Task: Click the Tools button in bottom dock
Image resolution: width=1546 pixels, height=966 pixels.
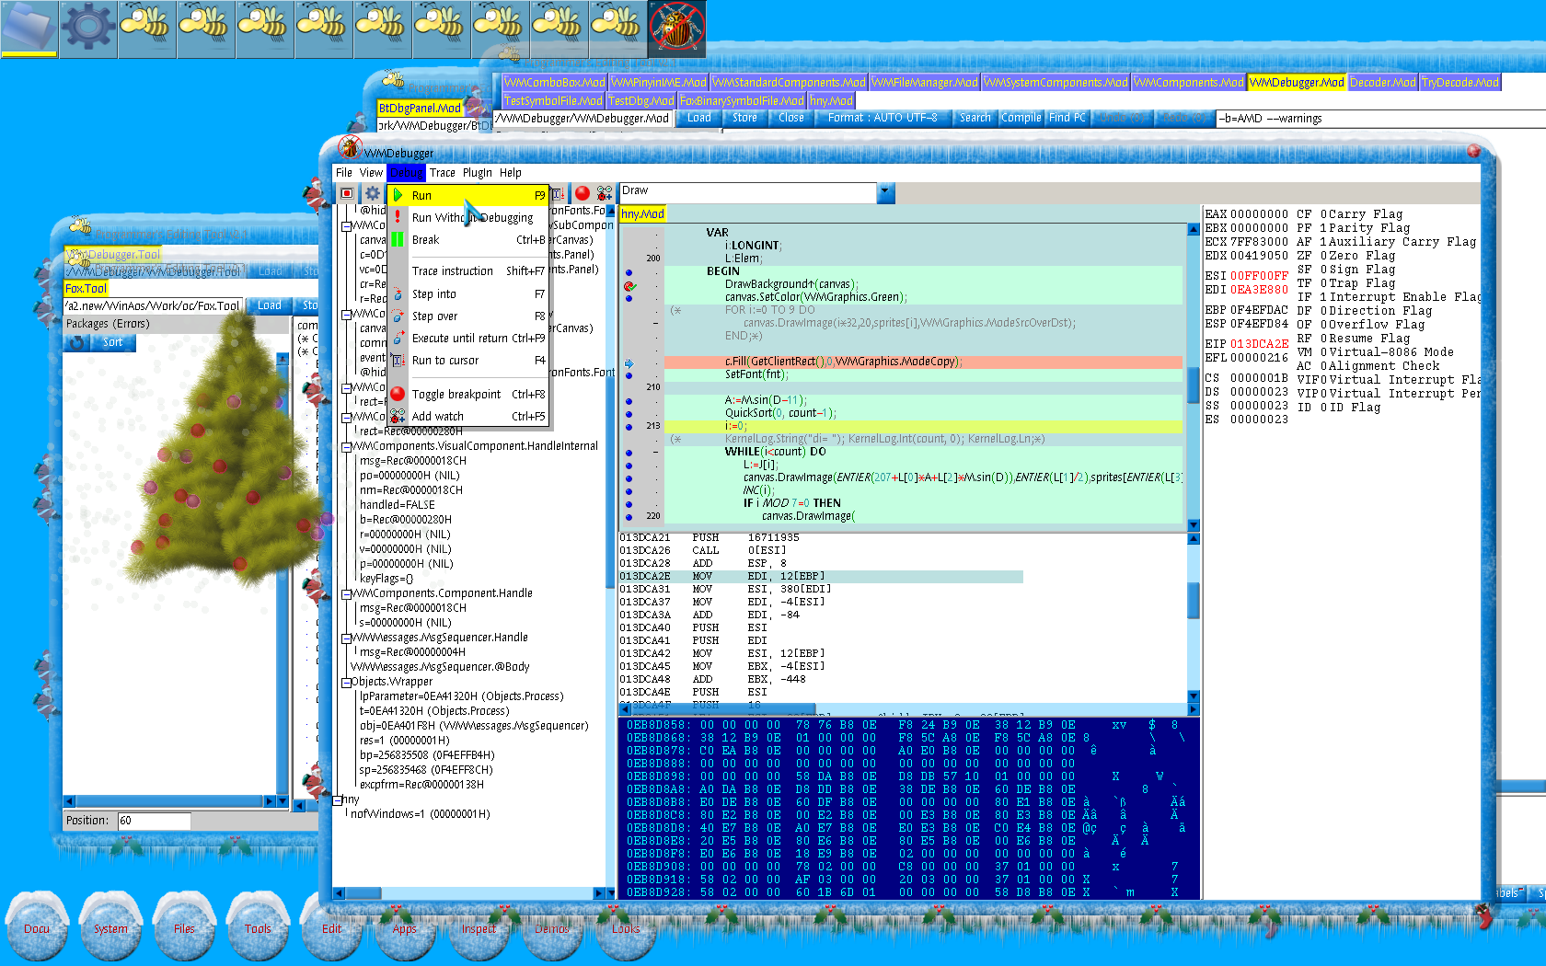Action: point(258,926)
